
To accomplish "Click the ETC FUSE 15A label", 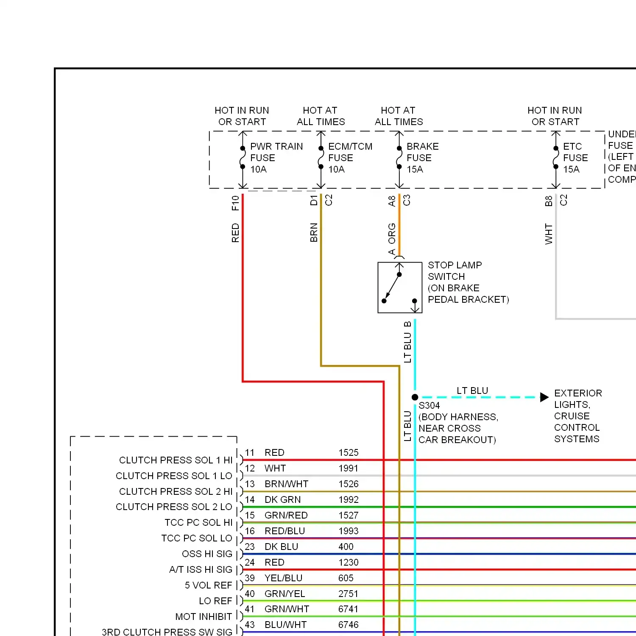I will (x=575, y=158).
